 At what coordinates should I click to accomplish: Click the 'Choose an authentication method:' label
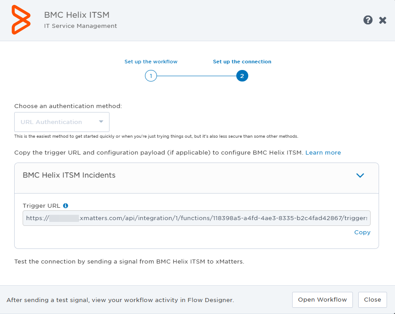[x=68, y=106]
